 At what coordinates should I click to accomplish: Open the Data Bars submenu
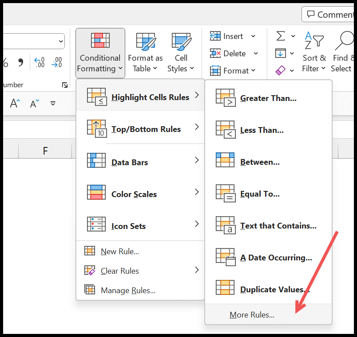140,161
